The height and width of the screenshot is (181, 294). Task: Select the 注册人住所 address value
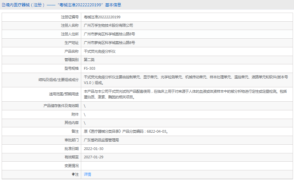coord(109,34)
